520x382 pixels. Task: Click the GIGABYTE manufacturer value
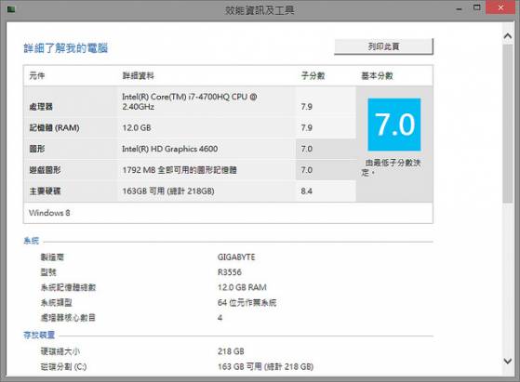click(x=236, y=257)
